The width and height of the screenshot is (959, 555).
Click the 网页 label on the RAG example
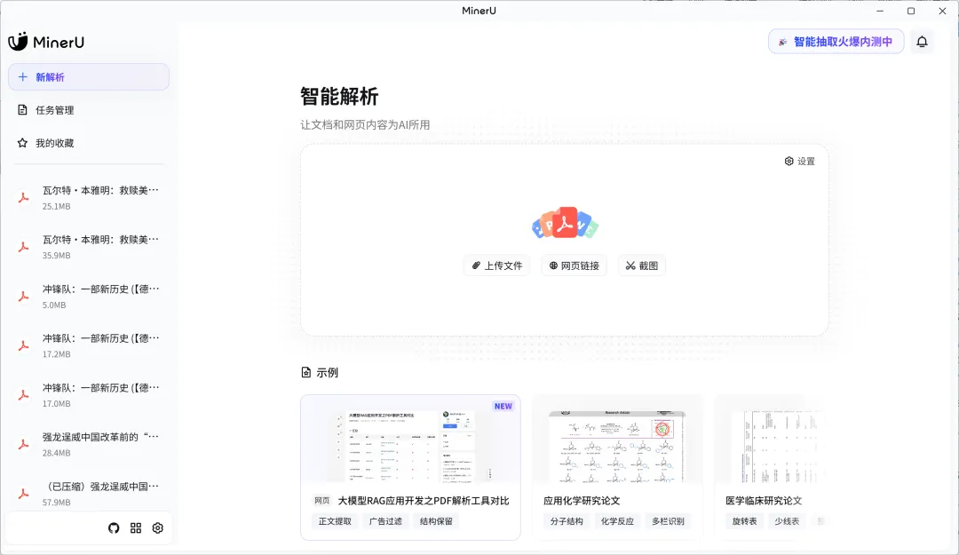point(322,501)
